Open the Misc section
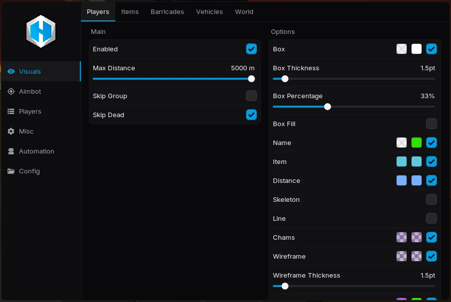Viewport: 451px width, 302px height. point(41,132)
